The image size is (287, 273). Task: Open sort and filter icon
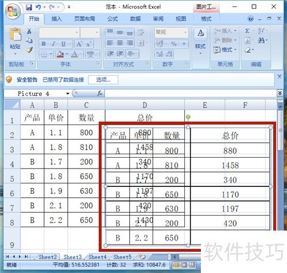[x=261, y=31]
